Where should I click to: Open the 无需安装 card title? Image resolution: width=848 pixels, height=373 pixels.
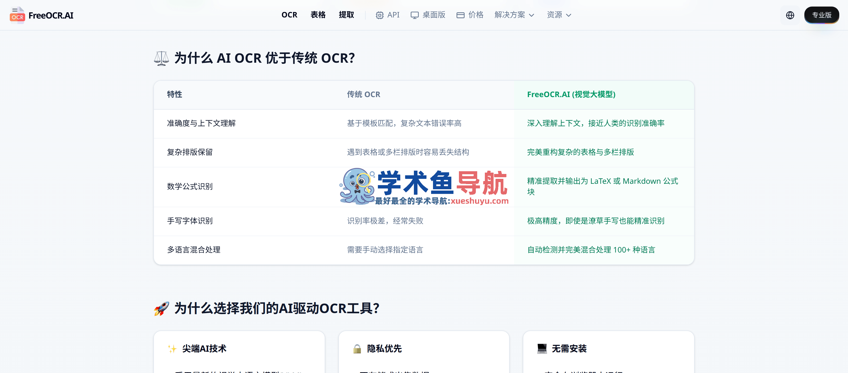coord(569,349)
